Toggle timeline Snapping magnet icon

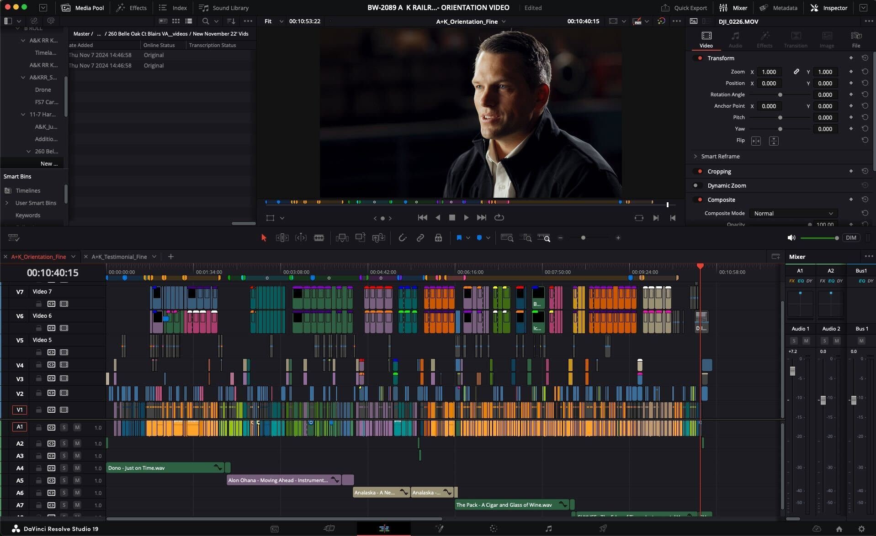(402, 238)
